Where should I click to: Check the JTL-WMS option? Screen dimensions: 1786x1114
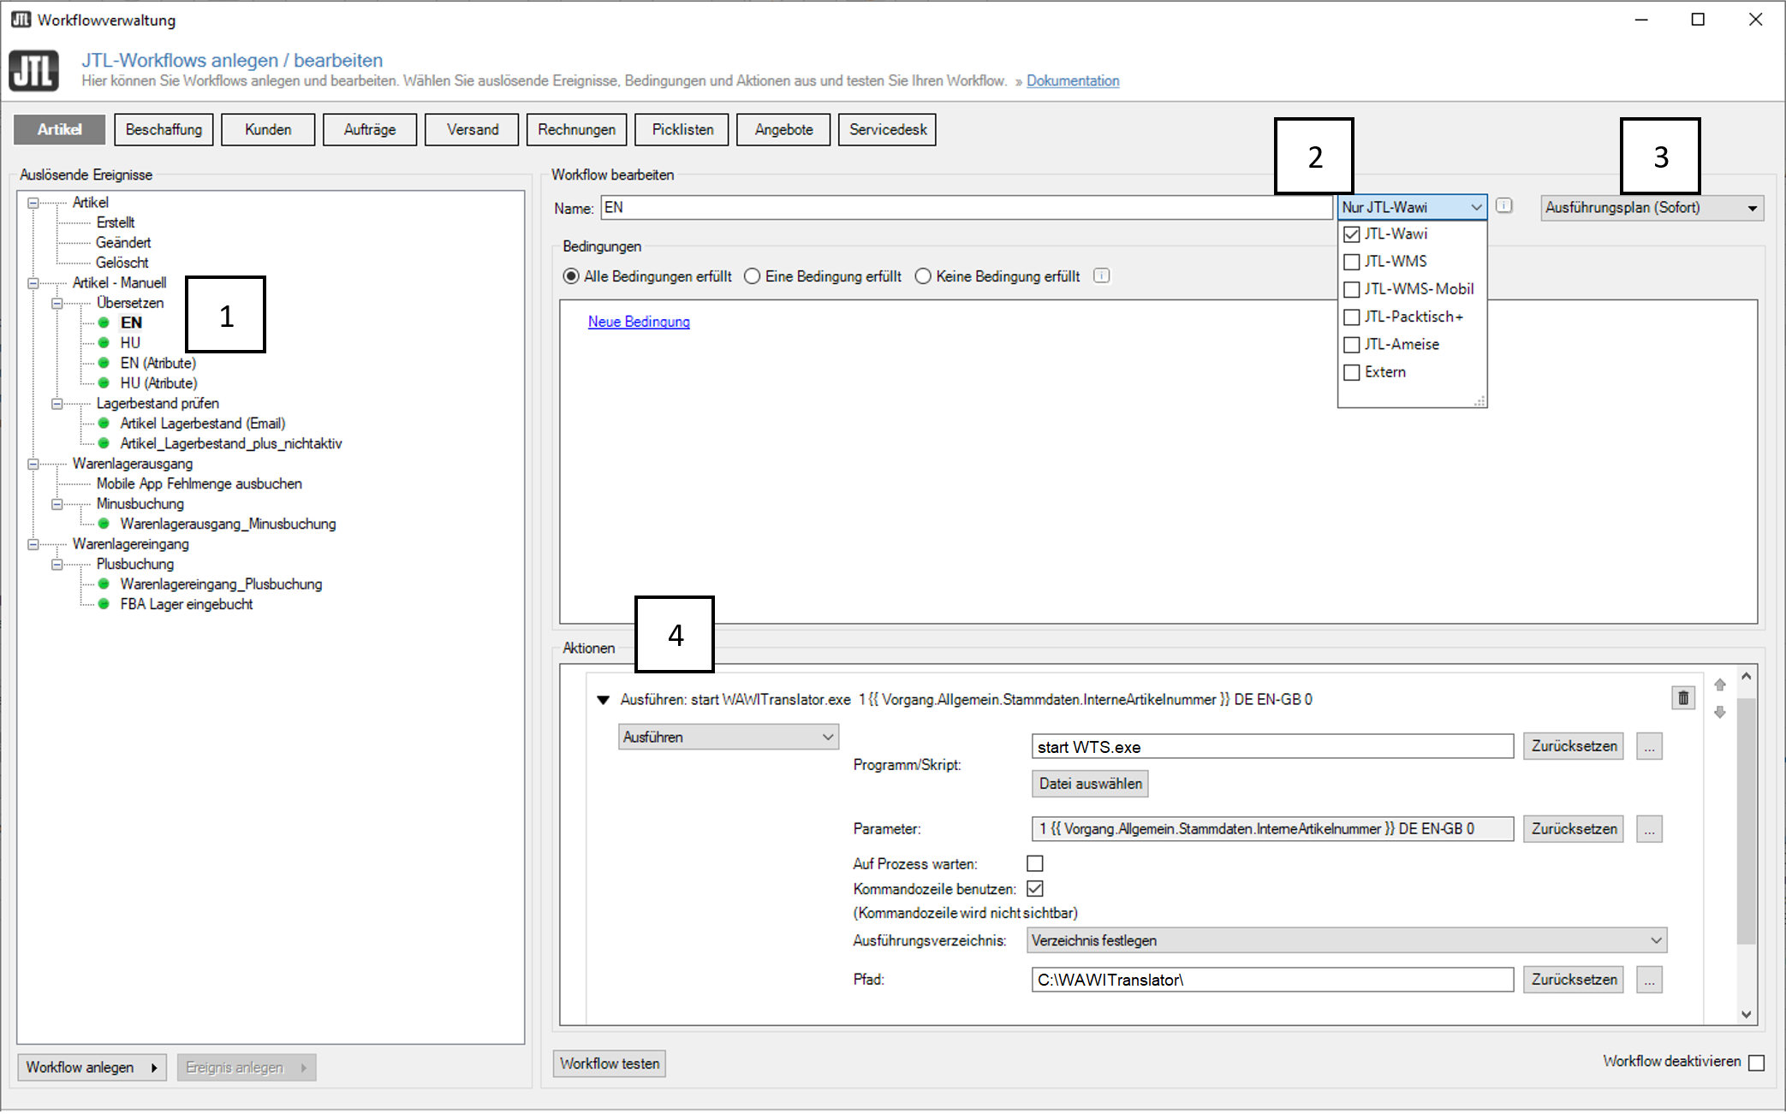click(1352, 262)
